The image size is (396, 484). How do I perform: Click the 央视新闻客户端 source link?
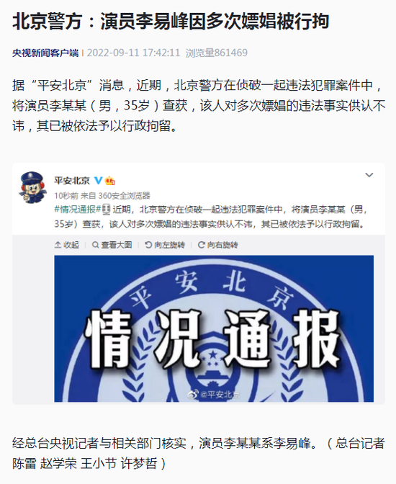click(45, 53)
